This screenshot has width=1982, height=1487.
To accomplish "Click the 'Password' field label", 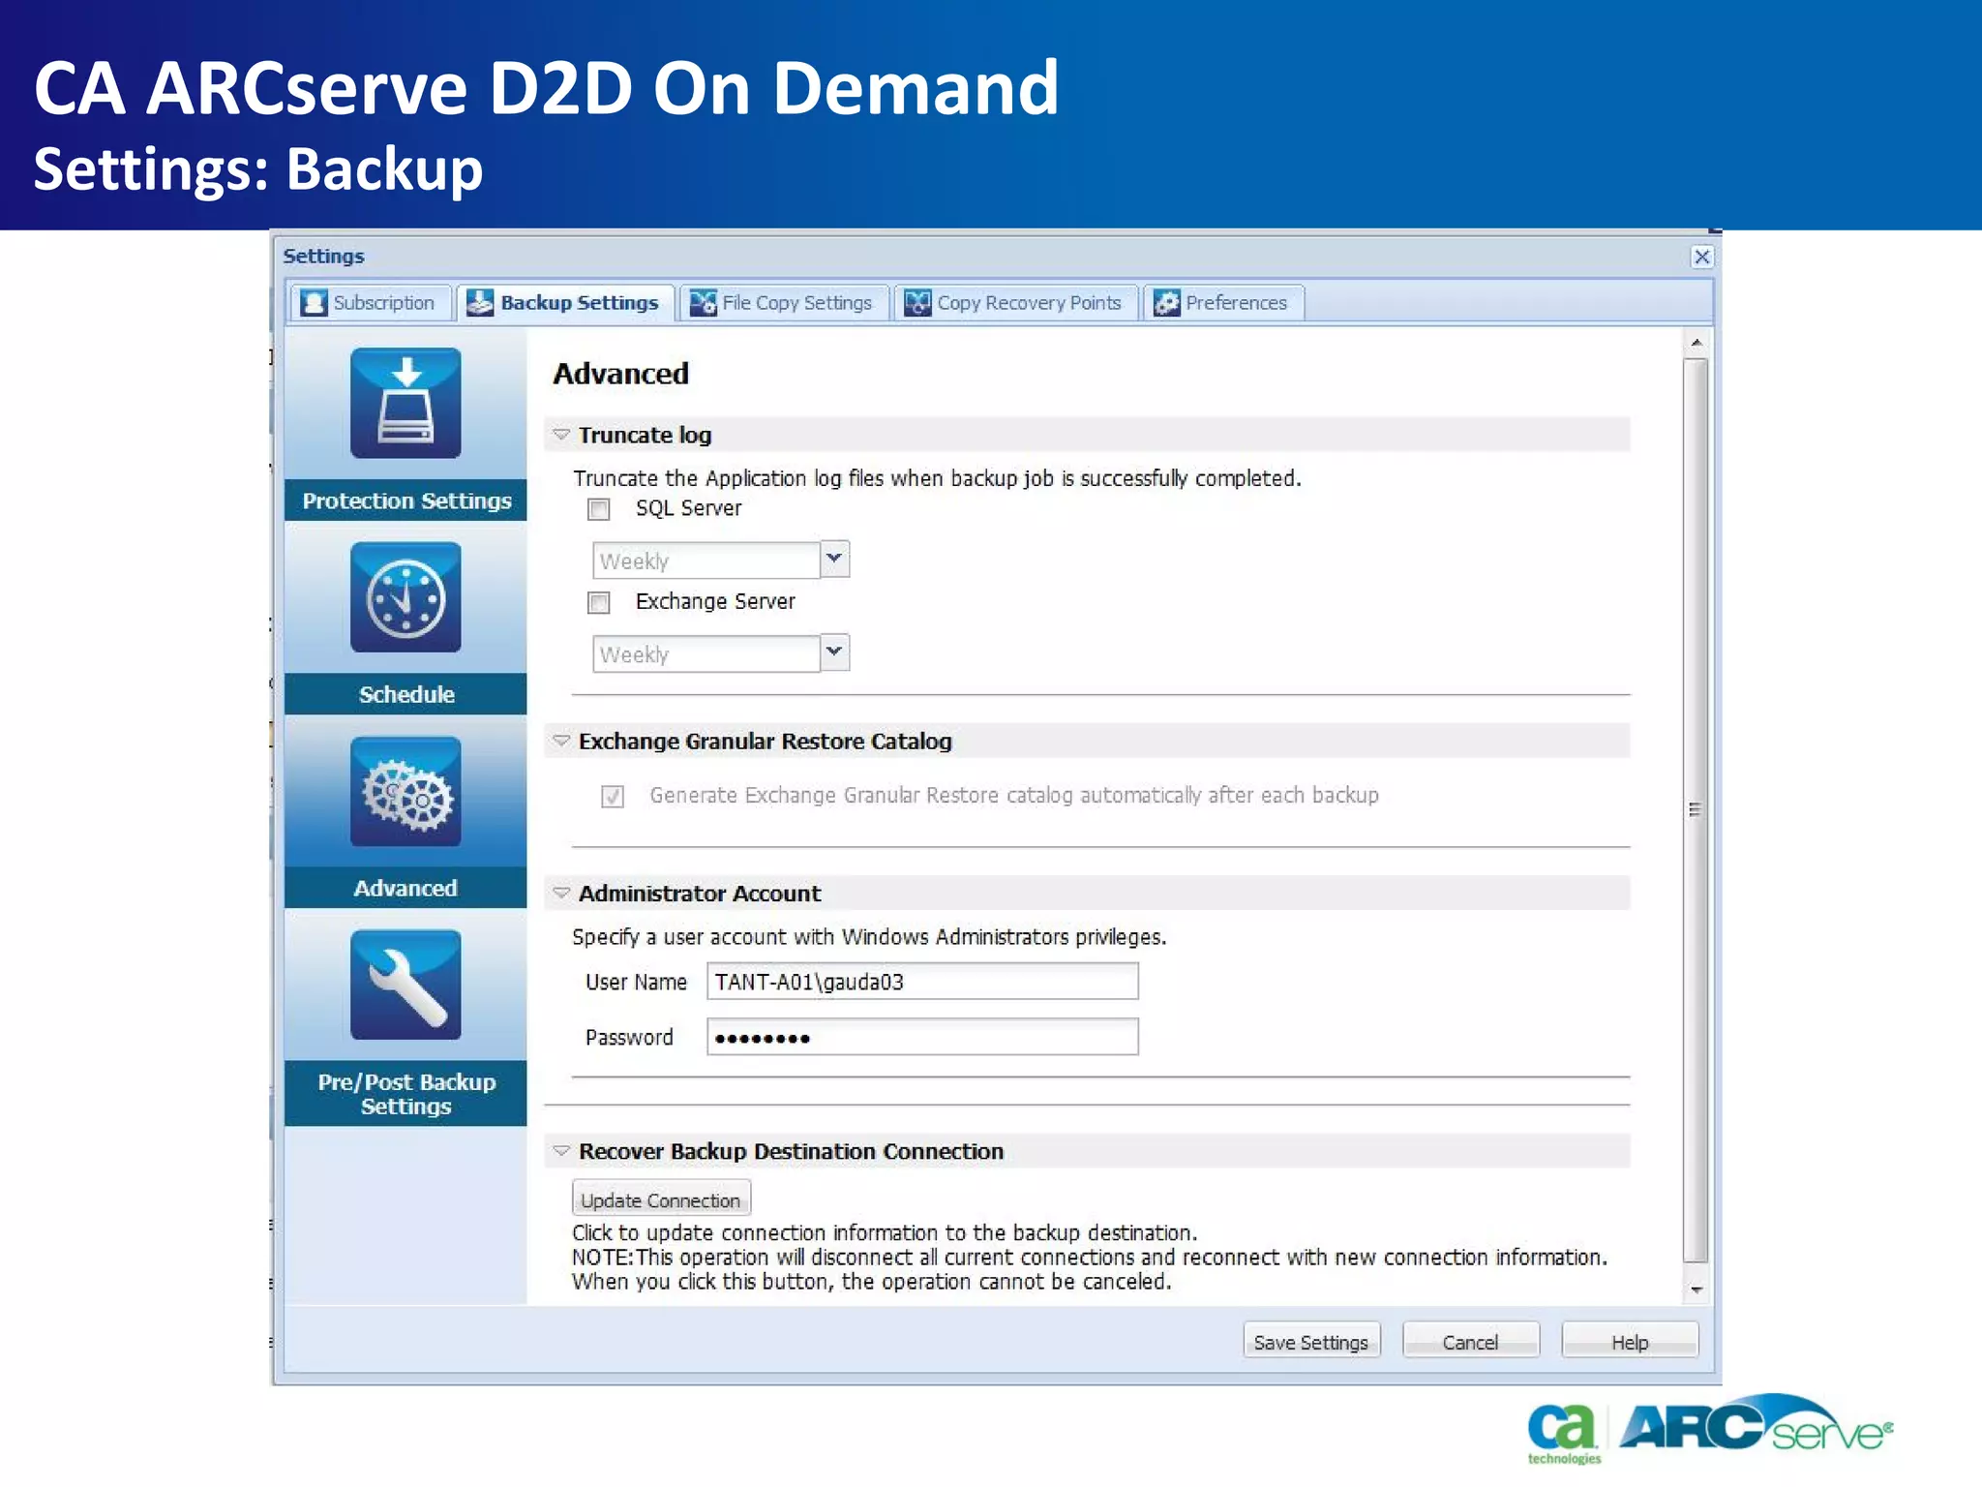I will point(629,1037).
